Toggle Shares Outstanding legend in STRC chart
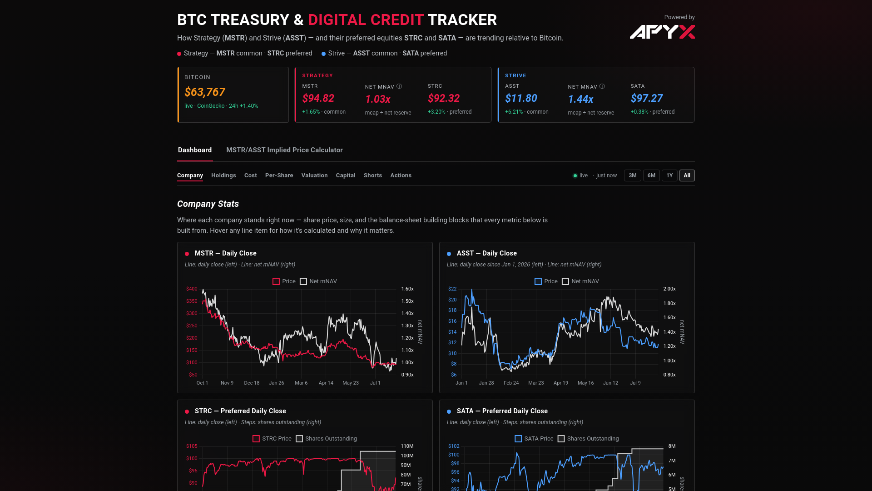The height and width of the screenshot is (491, 872). [326, 439]
